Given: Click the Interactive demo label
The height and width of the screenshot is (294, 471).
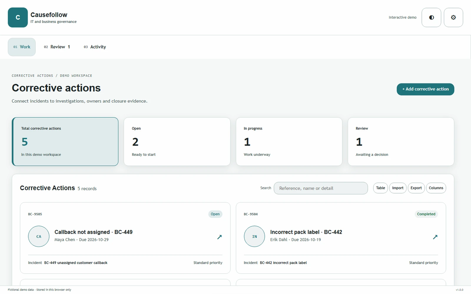Looking at the screenshot, I should coord(403,18).
